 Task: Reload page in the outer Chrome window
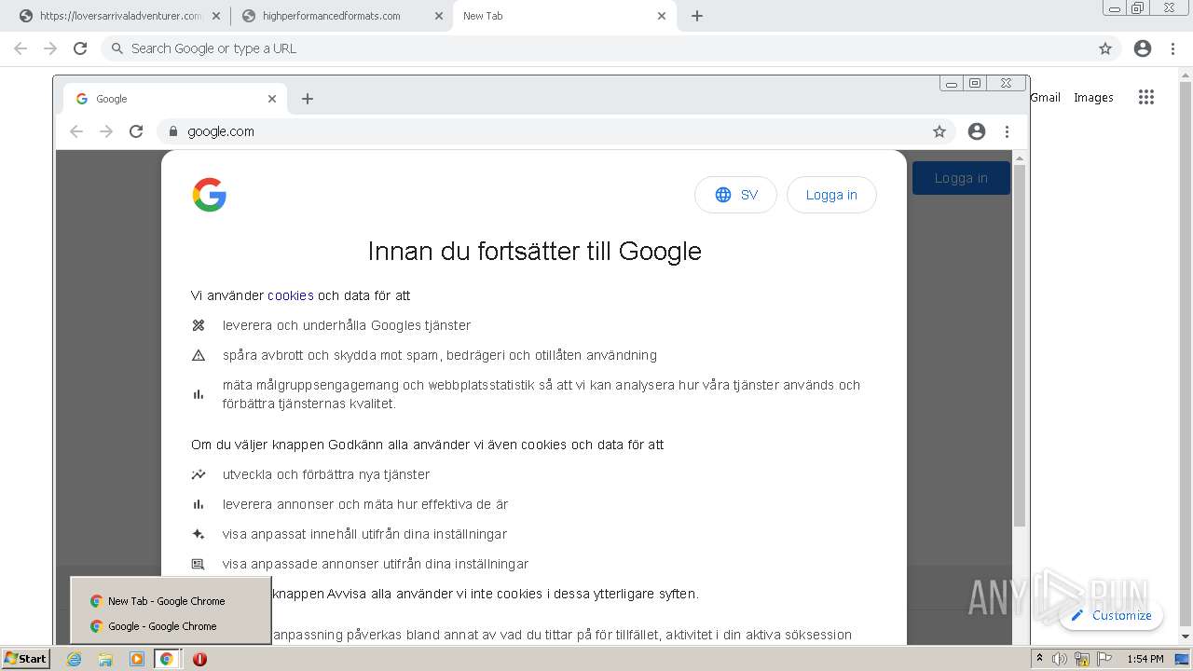(80, 48)
